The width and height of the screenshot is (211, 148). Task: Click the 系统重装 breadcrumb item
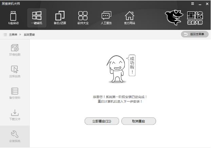[x=29, y=35]
